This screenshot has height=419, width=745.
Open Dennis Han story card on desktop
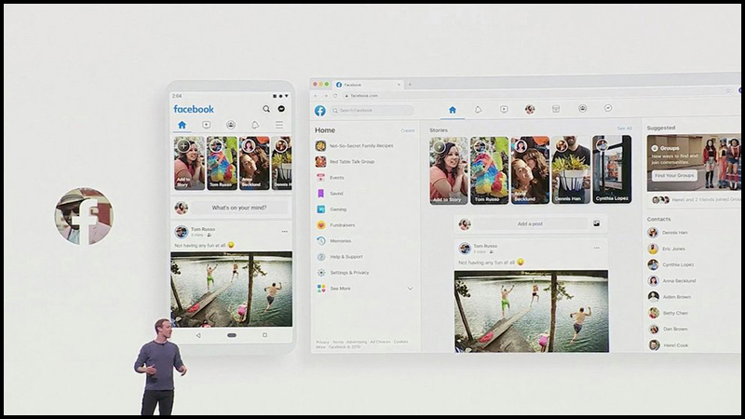click(x=571, y=169)
